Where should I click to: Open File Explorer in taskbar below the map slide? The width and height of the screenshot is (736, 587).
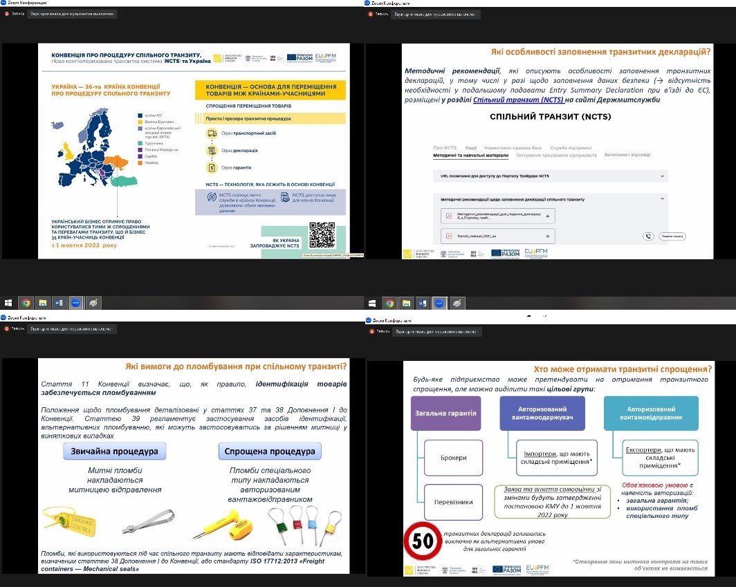(x=42, y=303)
